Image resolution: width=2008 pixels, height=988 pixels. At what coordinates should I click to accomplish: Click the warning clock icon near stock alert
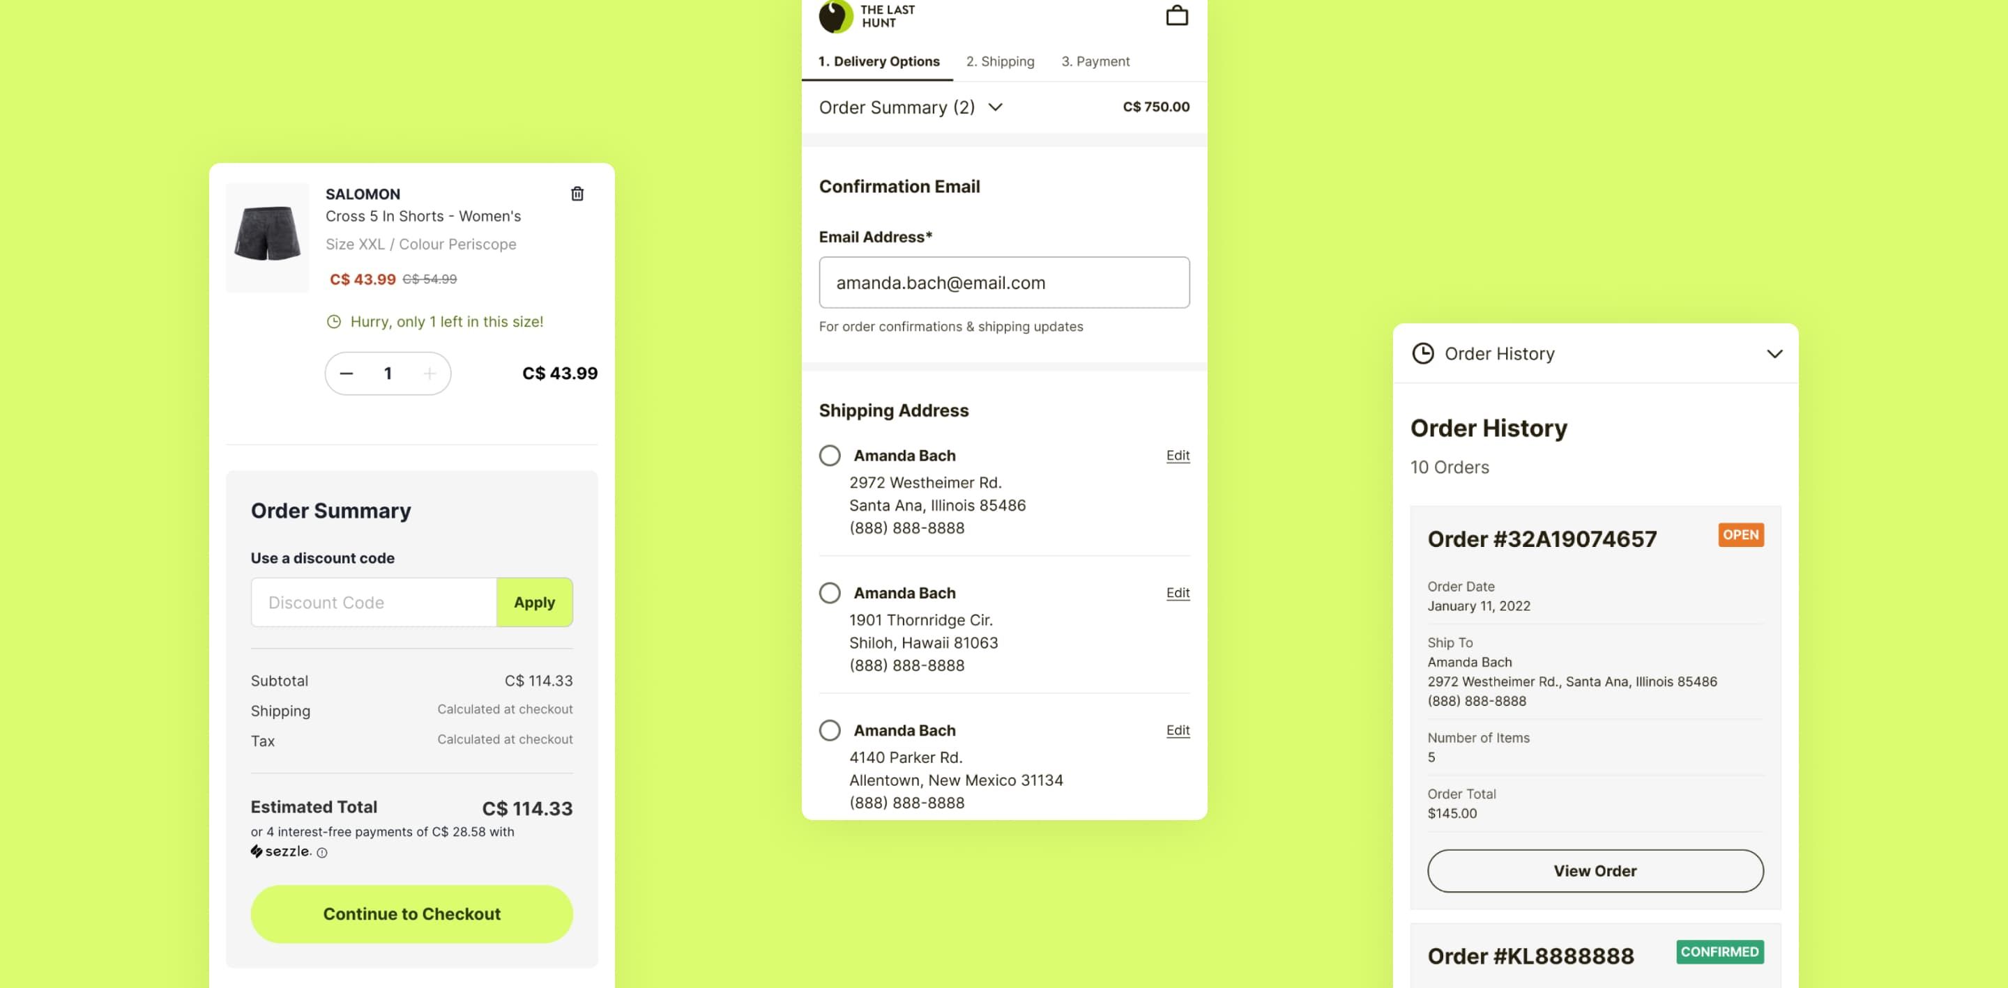(333, 321)
